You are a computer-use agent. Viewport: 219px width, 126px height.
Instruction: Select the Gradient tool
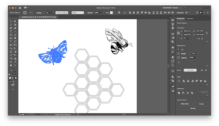click(15, 52)
